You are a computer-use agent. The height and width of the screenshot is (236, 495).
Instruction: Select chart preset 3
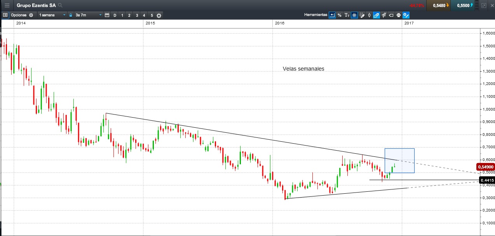click(137, 15)
